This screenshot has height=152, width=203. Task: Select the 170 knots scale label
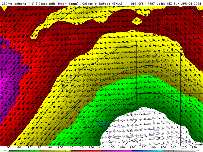click(132, 147)
